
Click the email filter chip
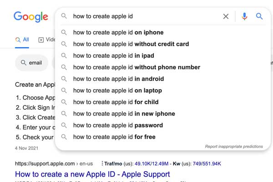click(31, 63)
